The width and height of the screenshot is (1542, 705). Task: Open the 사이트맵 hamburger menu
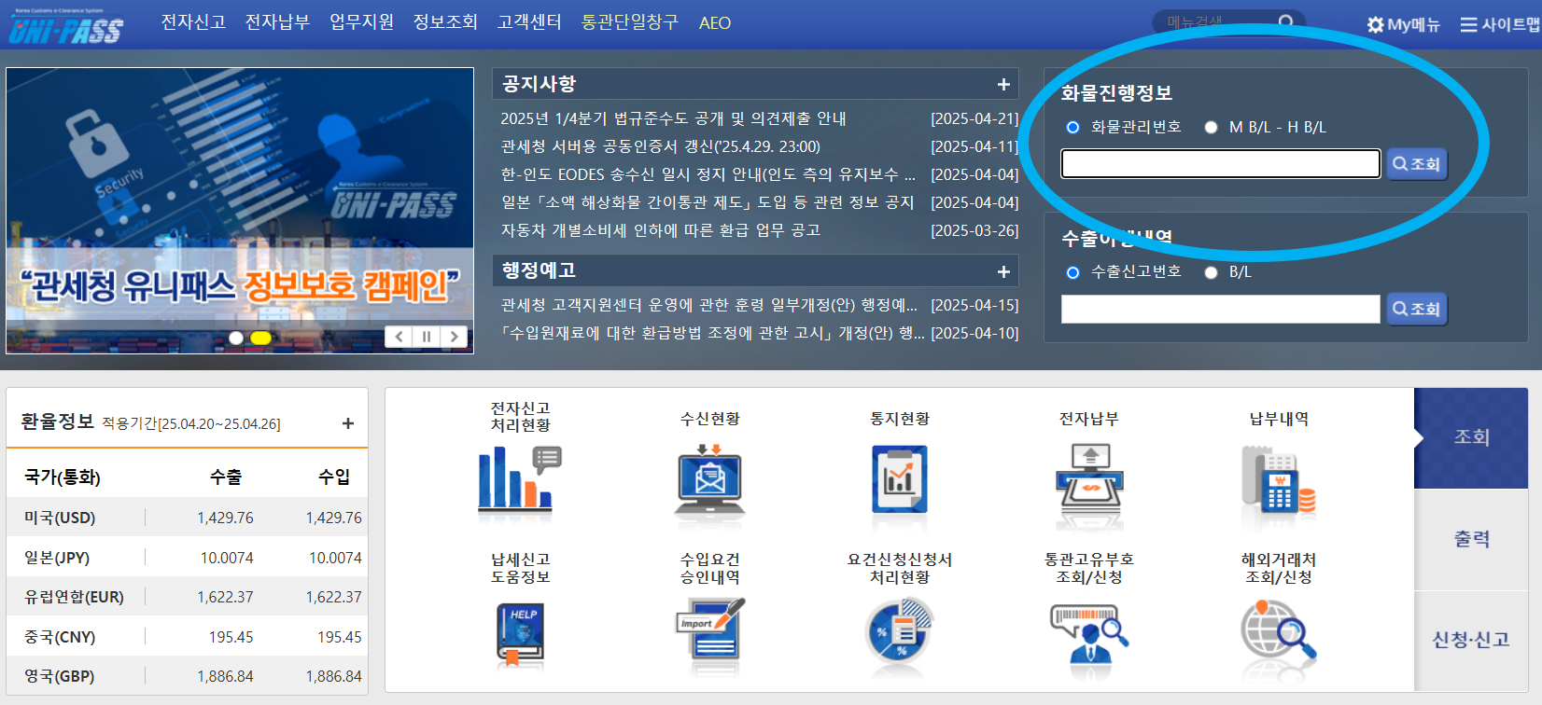pyautogui.click(x=1499, y=24)
